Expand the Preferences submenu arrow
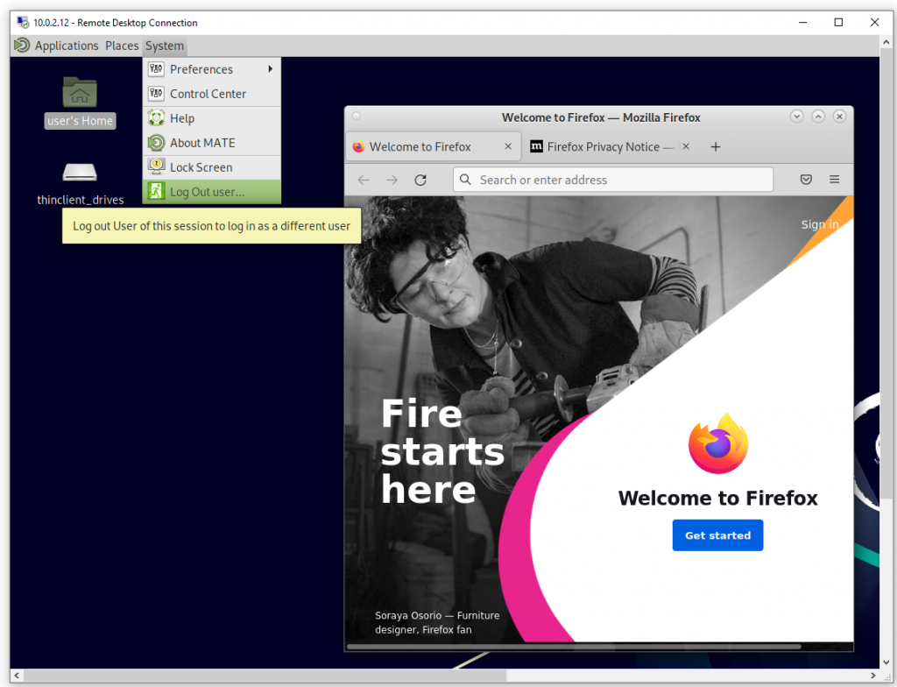 tap(270, 69)
